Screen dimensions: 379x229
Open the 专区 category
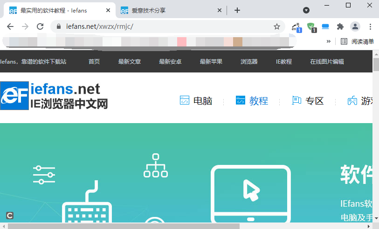315,101
